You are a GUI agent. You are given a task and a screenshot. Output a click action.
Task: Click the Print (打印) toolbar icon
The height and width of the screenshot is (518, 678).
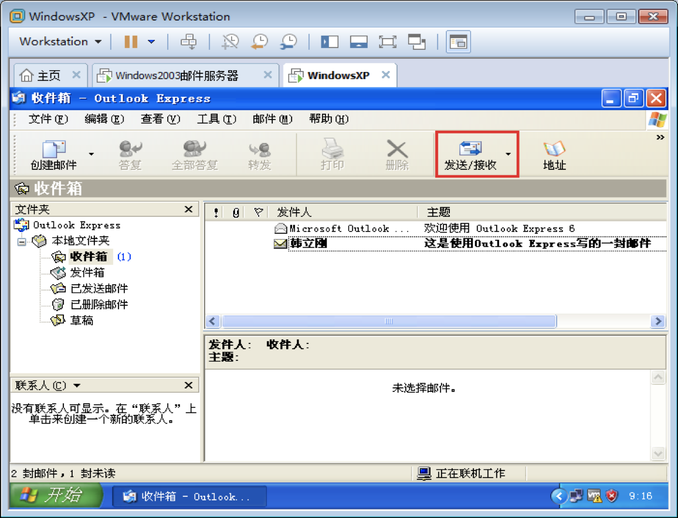click(332, 155)
